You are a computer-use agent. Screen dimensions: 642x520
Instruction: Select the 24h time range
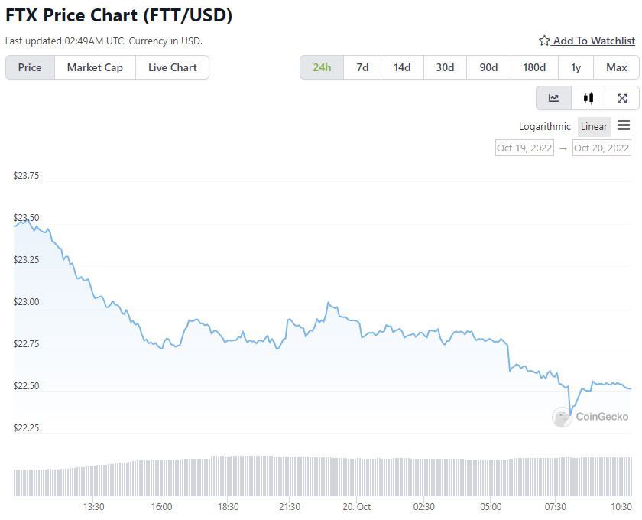[x=322, y=67]
